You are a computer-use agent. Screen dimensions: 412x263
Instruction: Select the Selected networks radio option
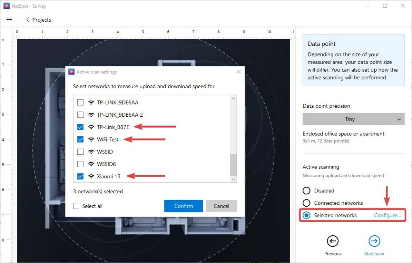coord(307,215)
